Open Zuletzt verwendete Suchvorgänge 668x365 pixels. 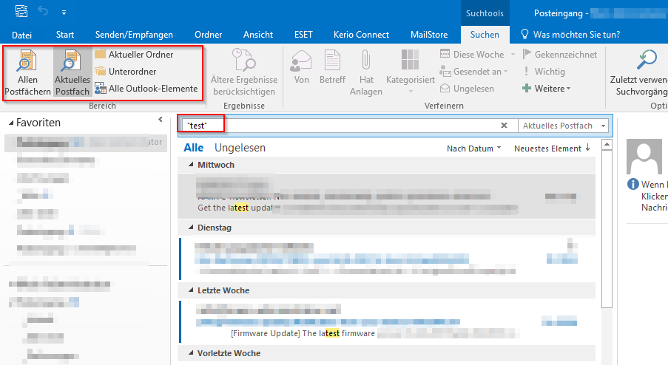tap(639, 72)
